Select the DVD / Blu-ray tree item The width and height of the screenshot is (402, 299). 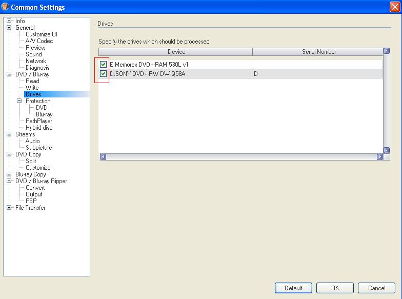[32, 74]
